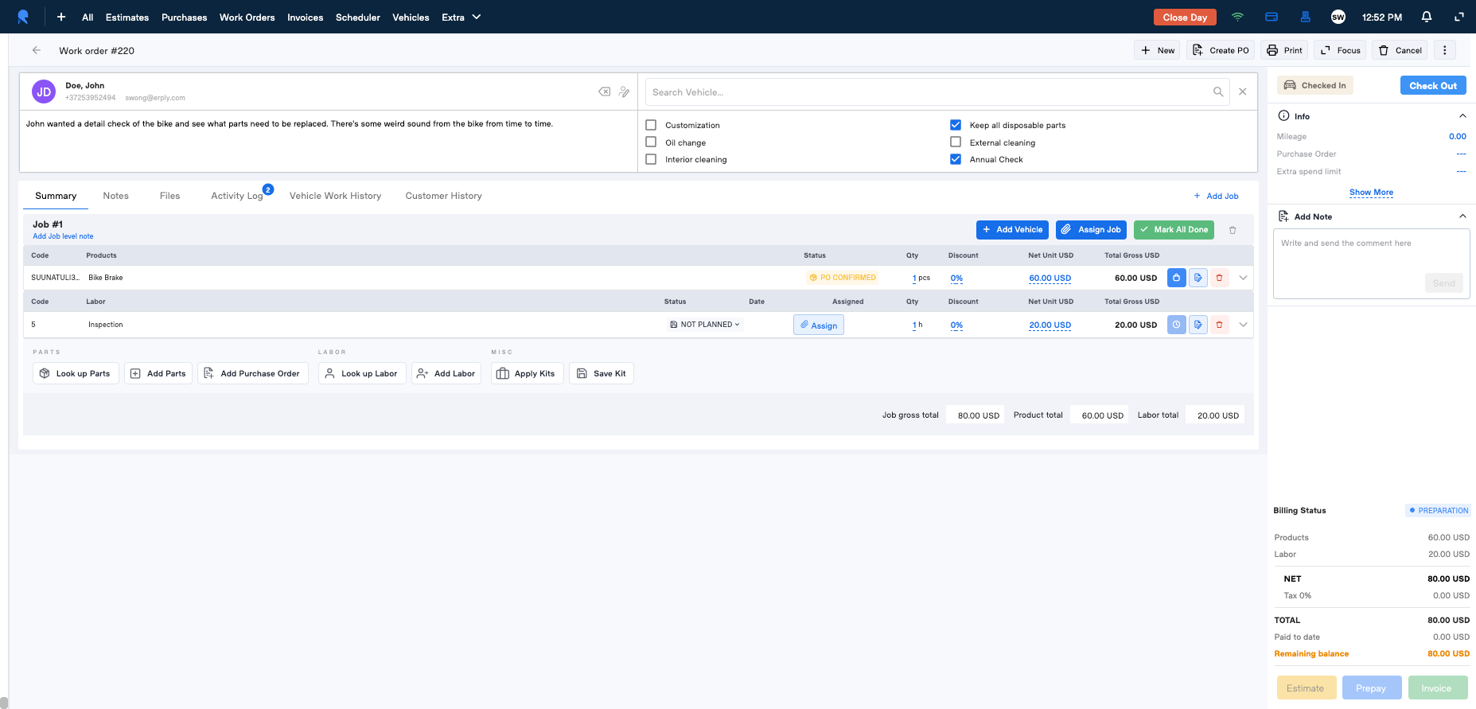This screenshot has width=1476, height=709.
Task: Switch to the Files tab
Action: 169,196
